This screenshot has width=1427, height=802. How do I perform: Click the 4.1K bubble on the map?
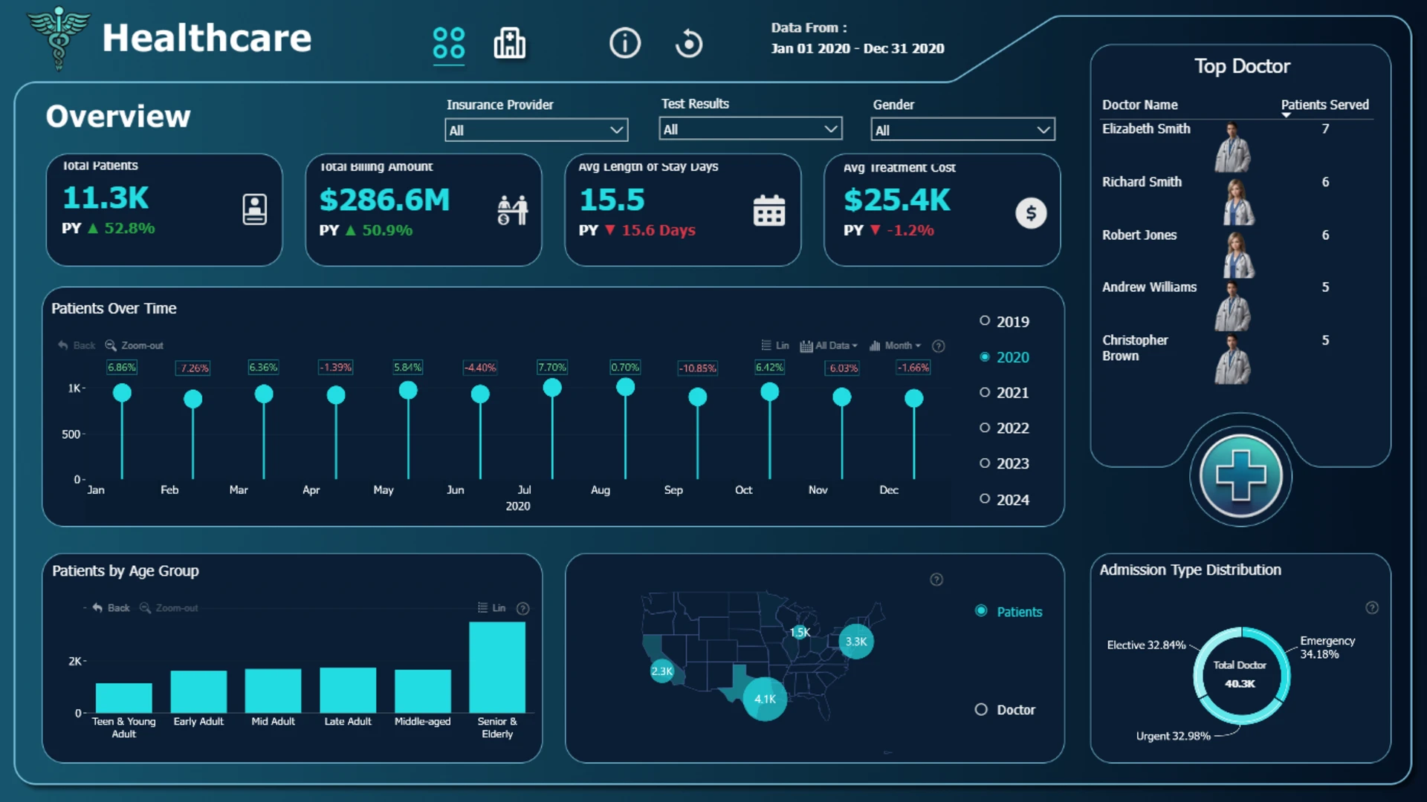click(765, 699)
